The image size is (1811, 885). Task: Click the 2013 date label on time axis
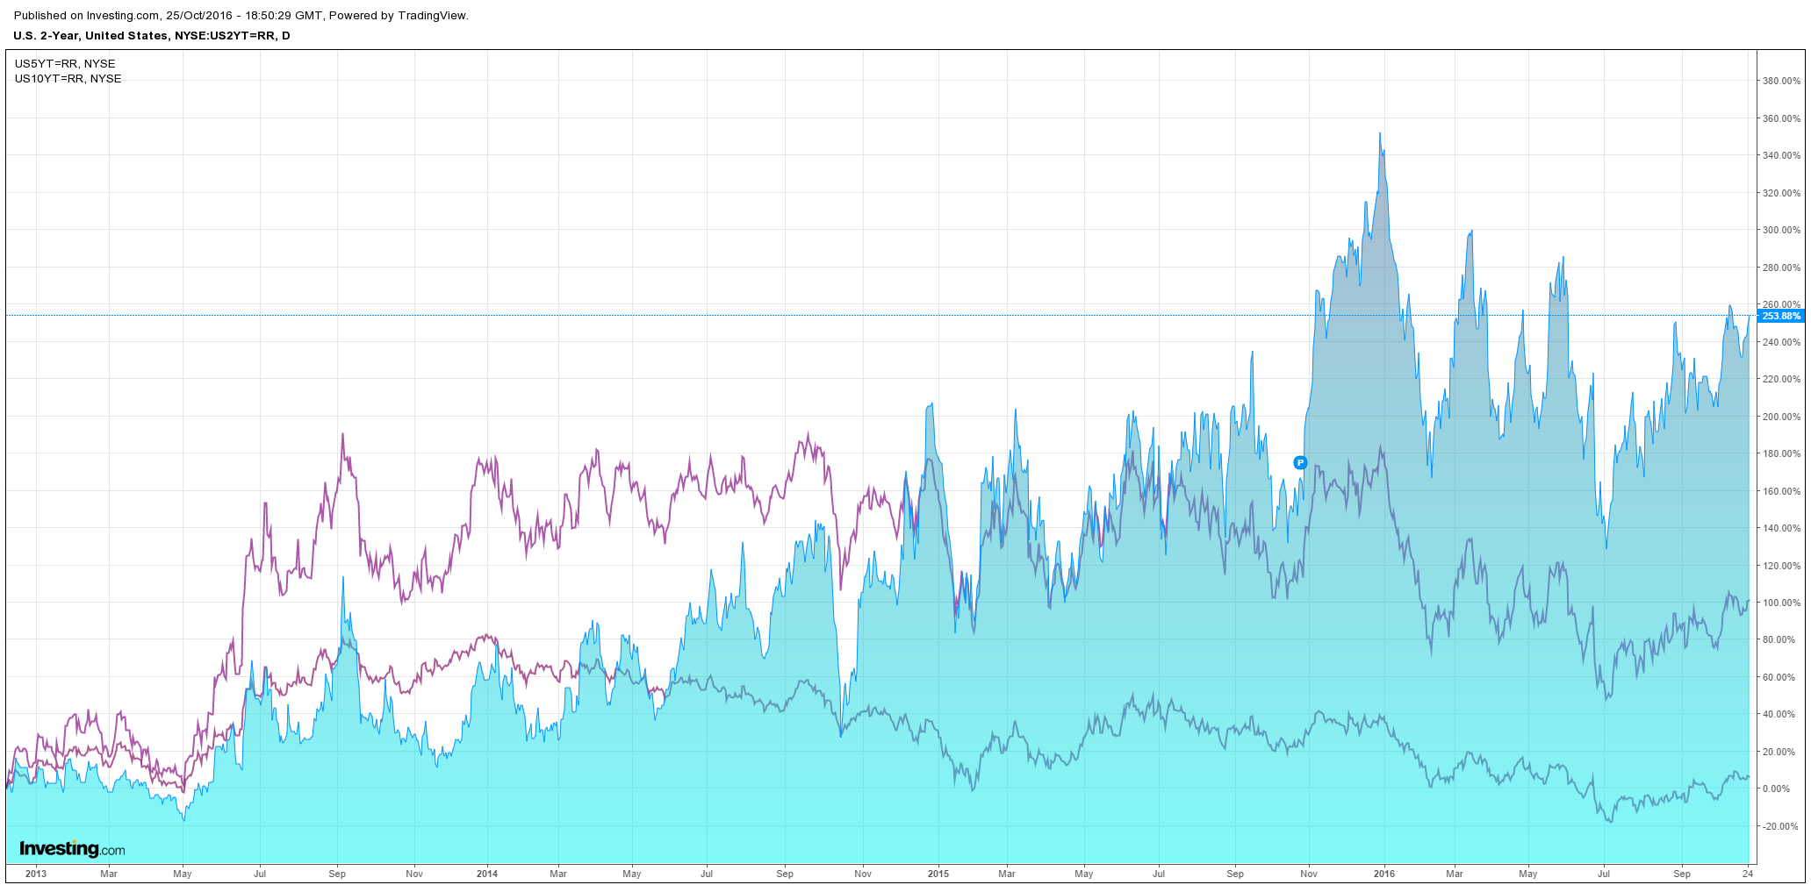click(36, 874)
